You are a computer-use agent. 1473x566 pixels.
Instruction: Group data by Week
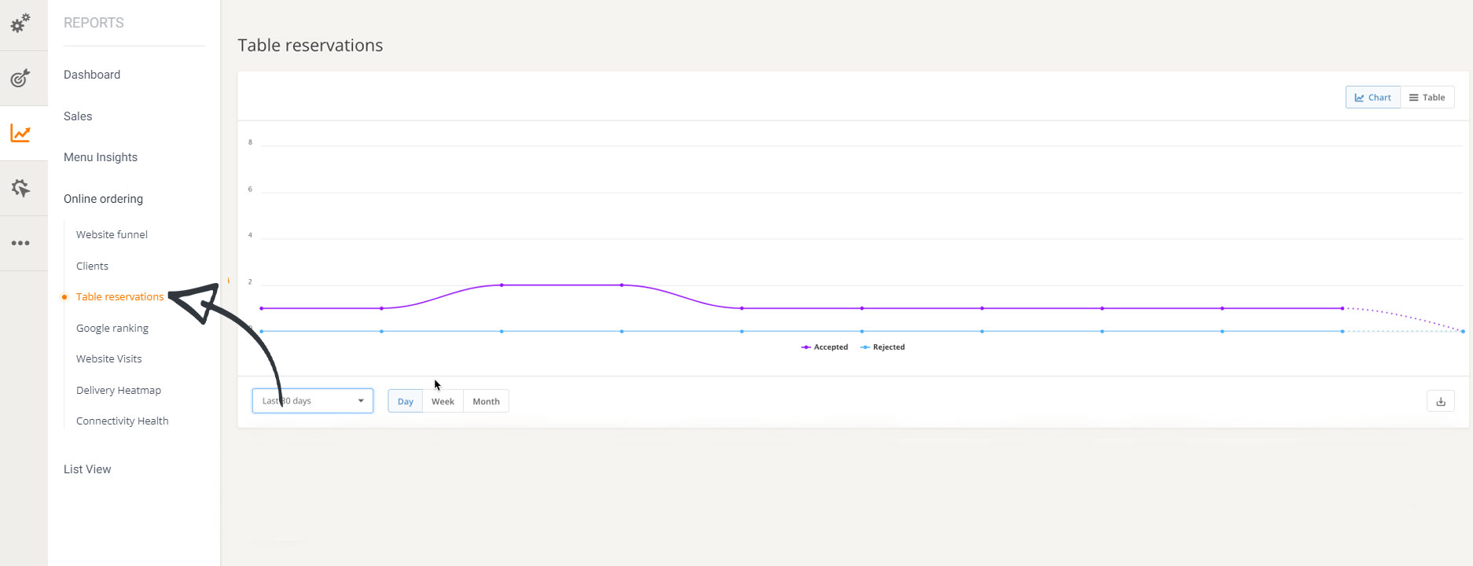(443, 401)
